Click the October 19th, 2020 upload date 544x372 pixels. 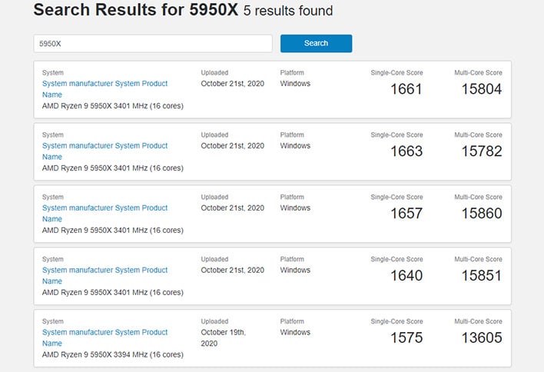(223, 337)
